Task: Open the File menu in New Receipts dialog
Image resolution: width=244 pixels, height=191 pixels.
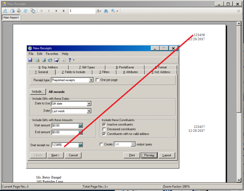Action: (31, 54)
